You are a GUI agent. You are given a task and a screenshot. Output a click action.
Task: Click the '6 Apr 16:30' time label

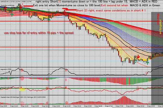coord(98,106)
